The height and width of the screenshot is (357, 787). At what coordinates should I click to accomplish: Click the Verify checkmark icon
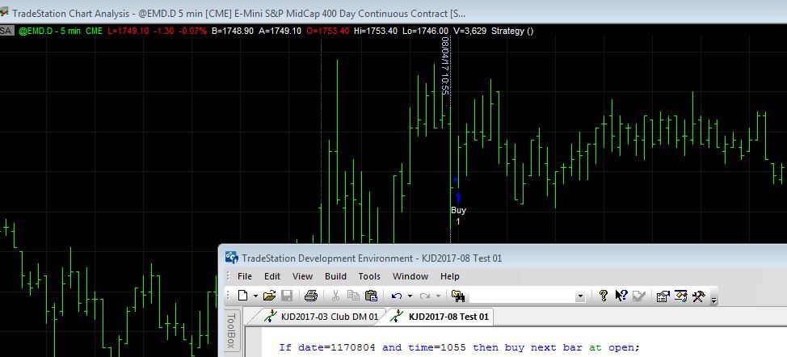(638, 296)
